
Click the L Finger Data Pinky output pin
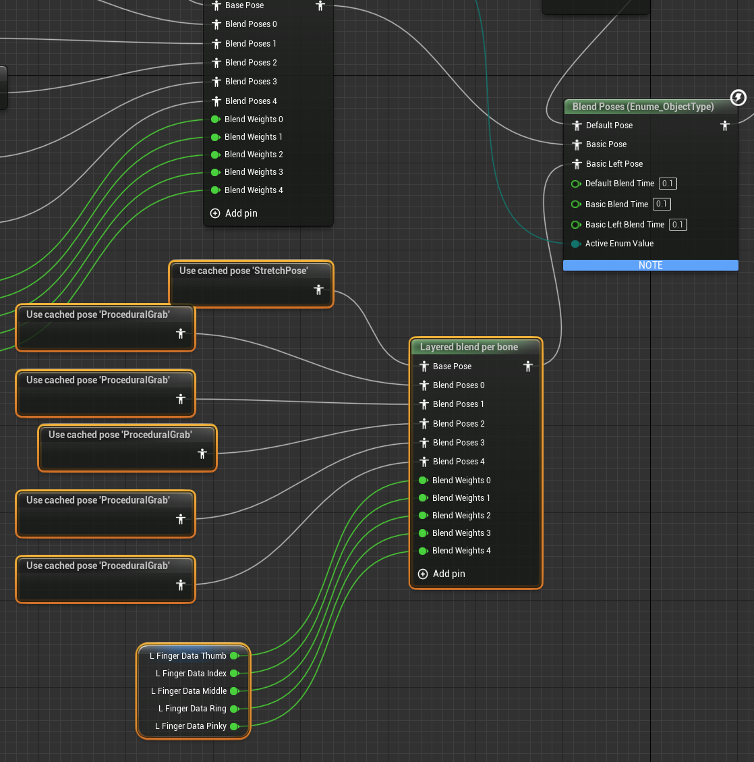[234, 726]
